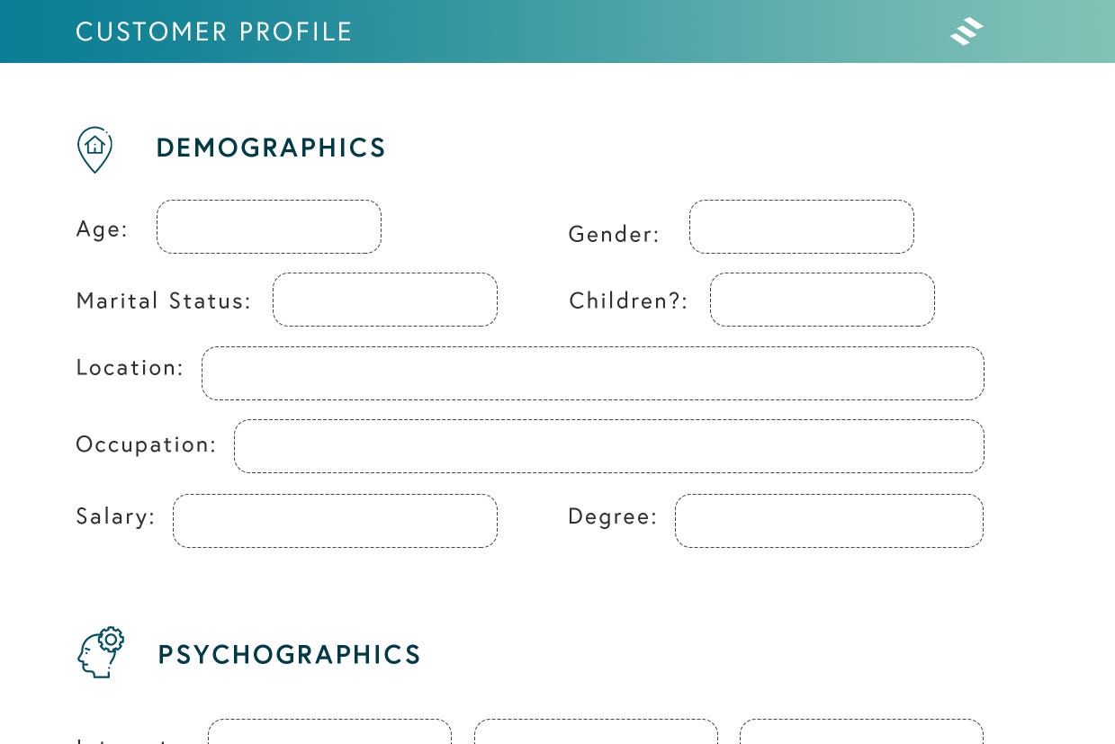Click the CUSTOMER PROFILE header title
The height and width of the screenshot is (744, 1115).
[x=214, y=32]
